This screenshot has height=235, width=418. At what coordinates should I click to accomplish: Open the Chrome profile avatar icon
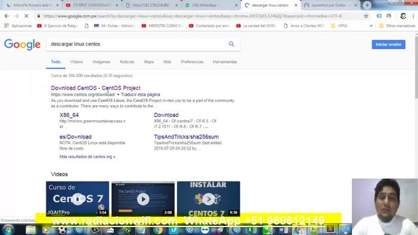(x=403, y=16)
